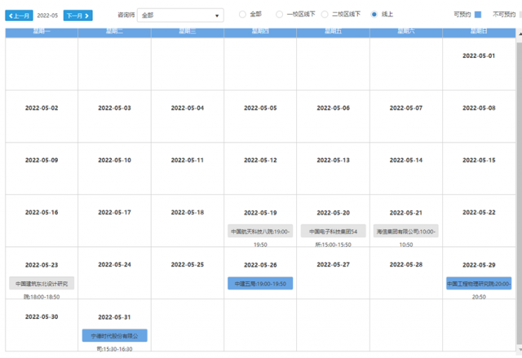Image resolution: width=522 pixels, height=358 pixels.
Task: Select the 全部 radio button
Action: pyautogui.click(x=242, y=15)
